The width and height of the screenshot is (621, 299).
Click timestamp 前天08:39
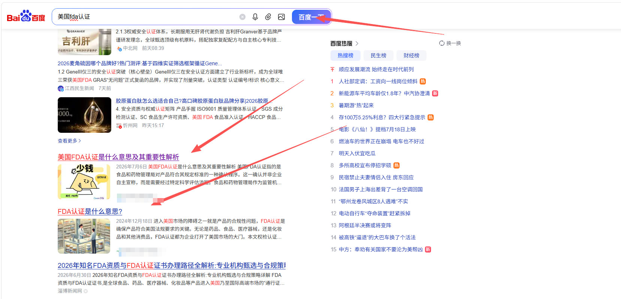153,48
